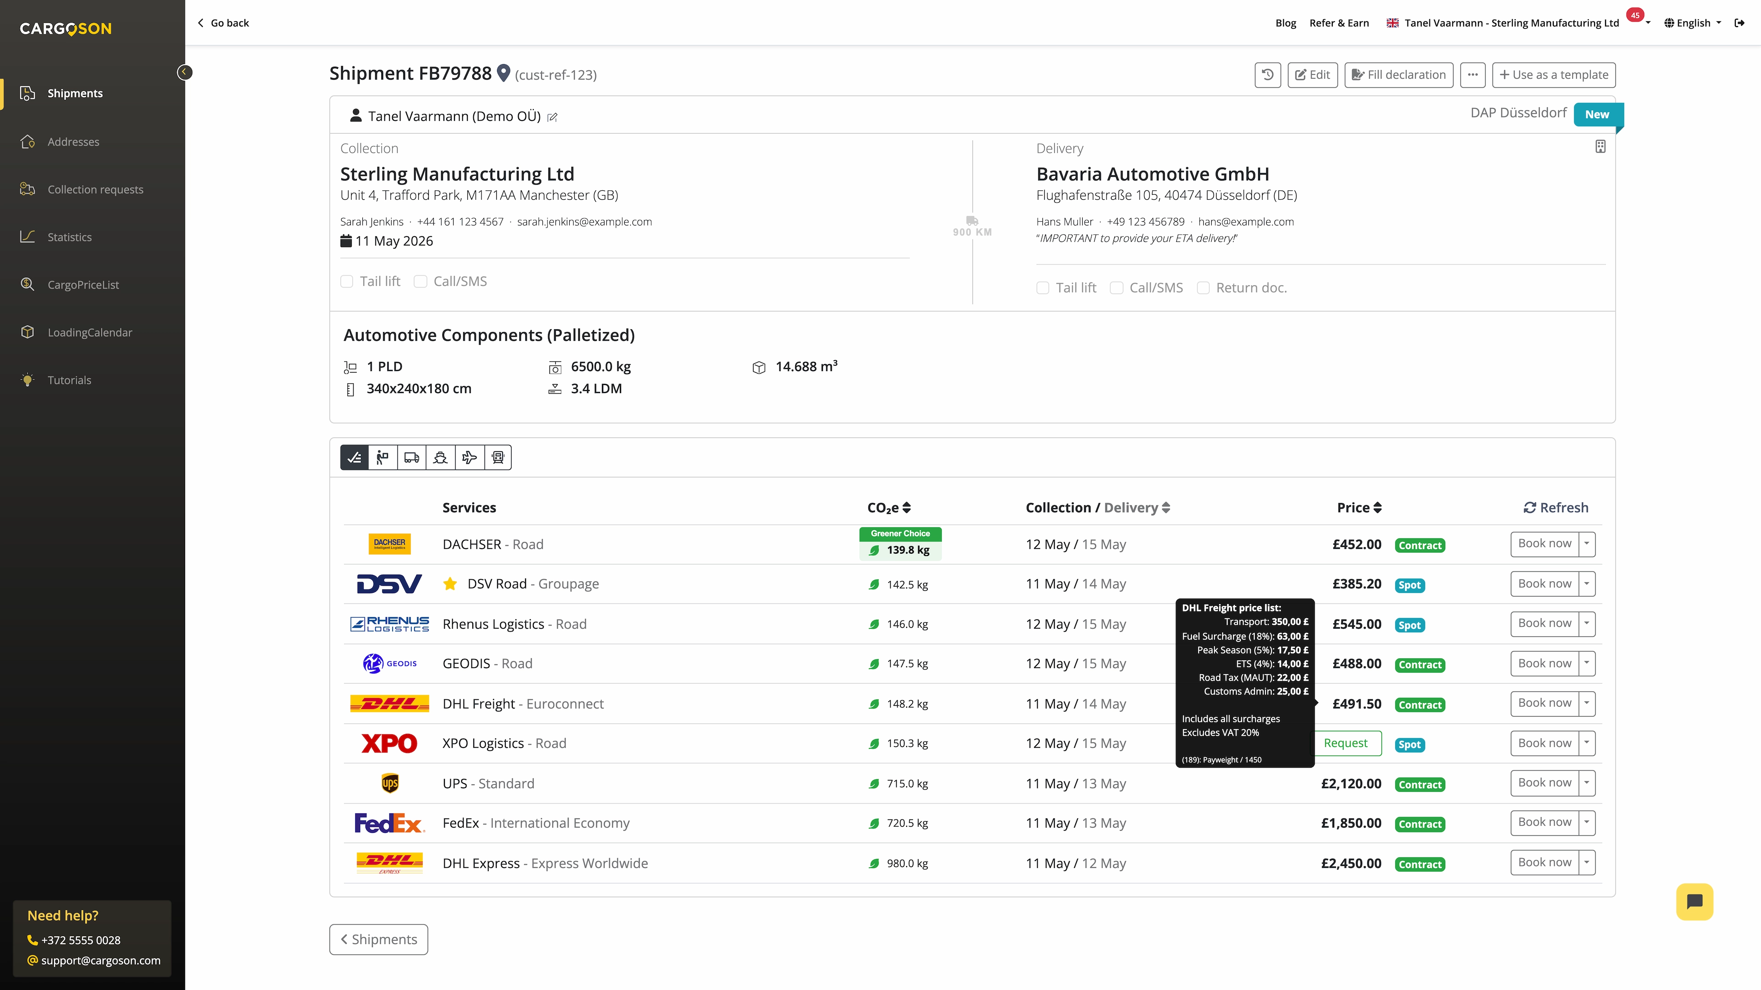This screenshot has width=1761, height=990.
Task: Filter services by sea ship transport
Action: [440, 457]
